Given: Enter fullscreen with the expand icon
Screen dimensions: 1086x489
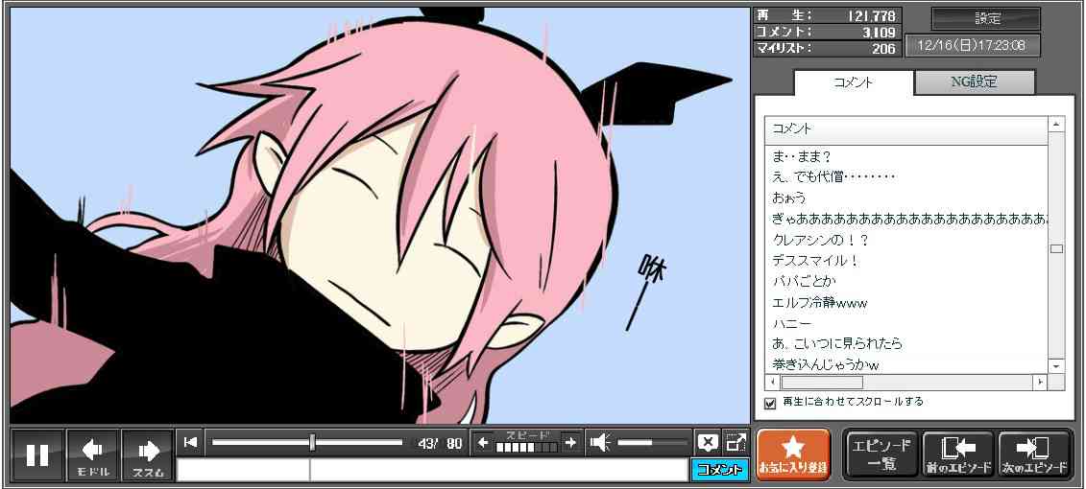Looking at the screenshot, I should (736, 442).
